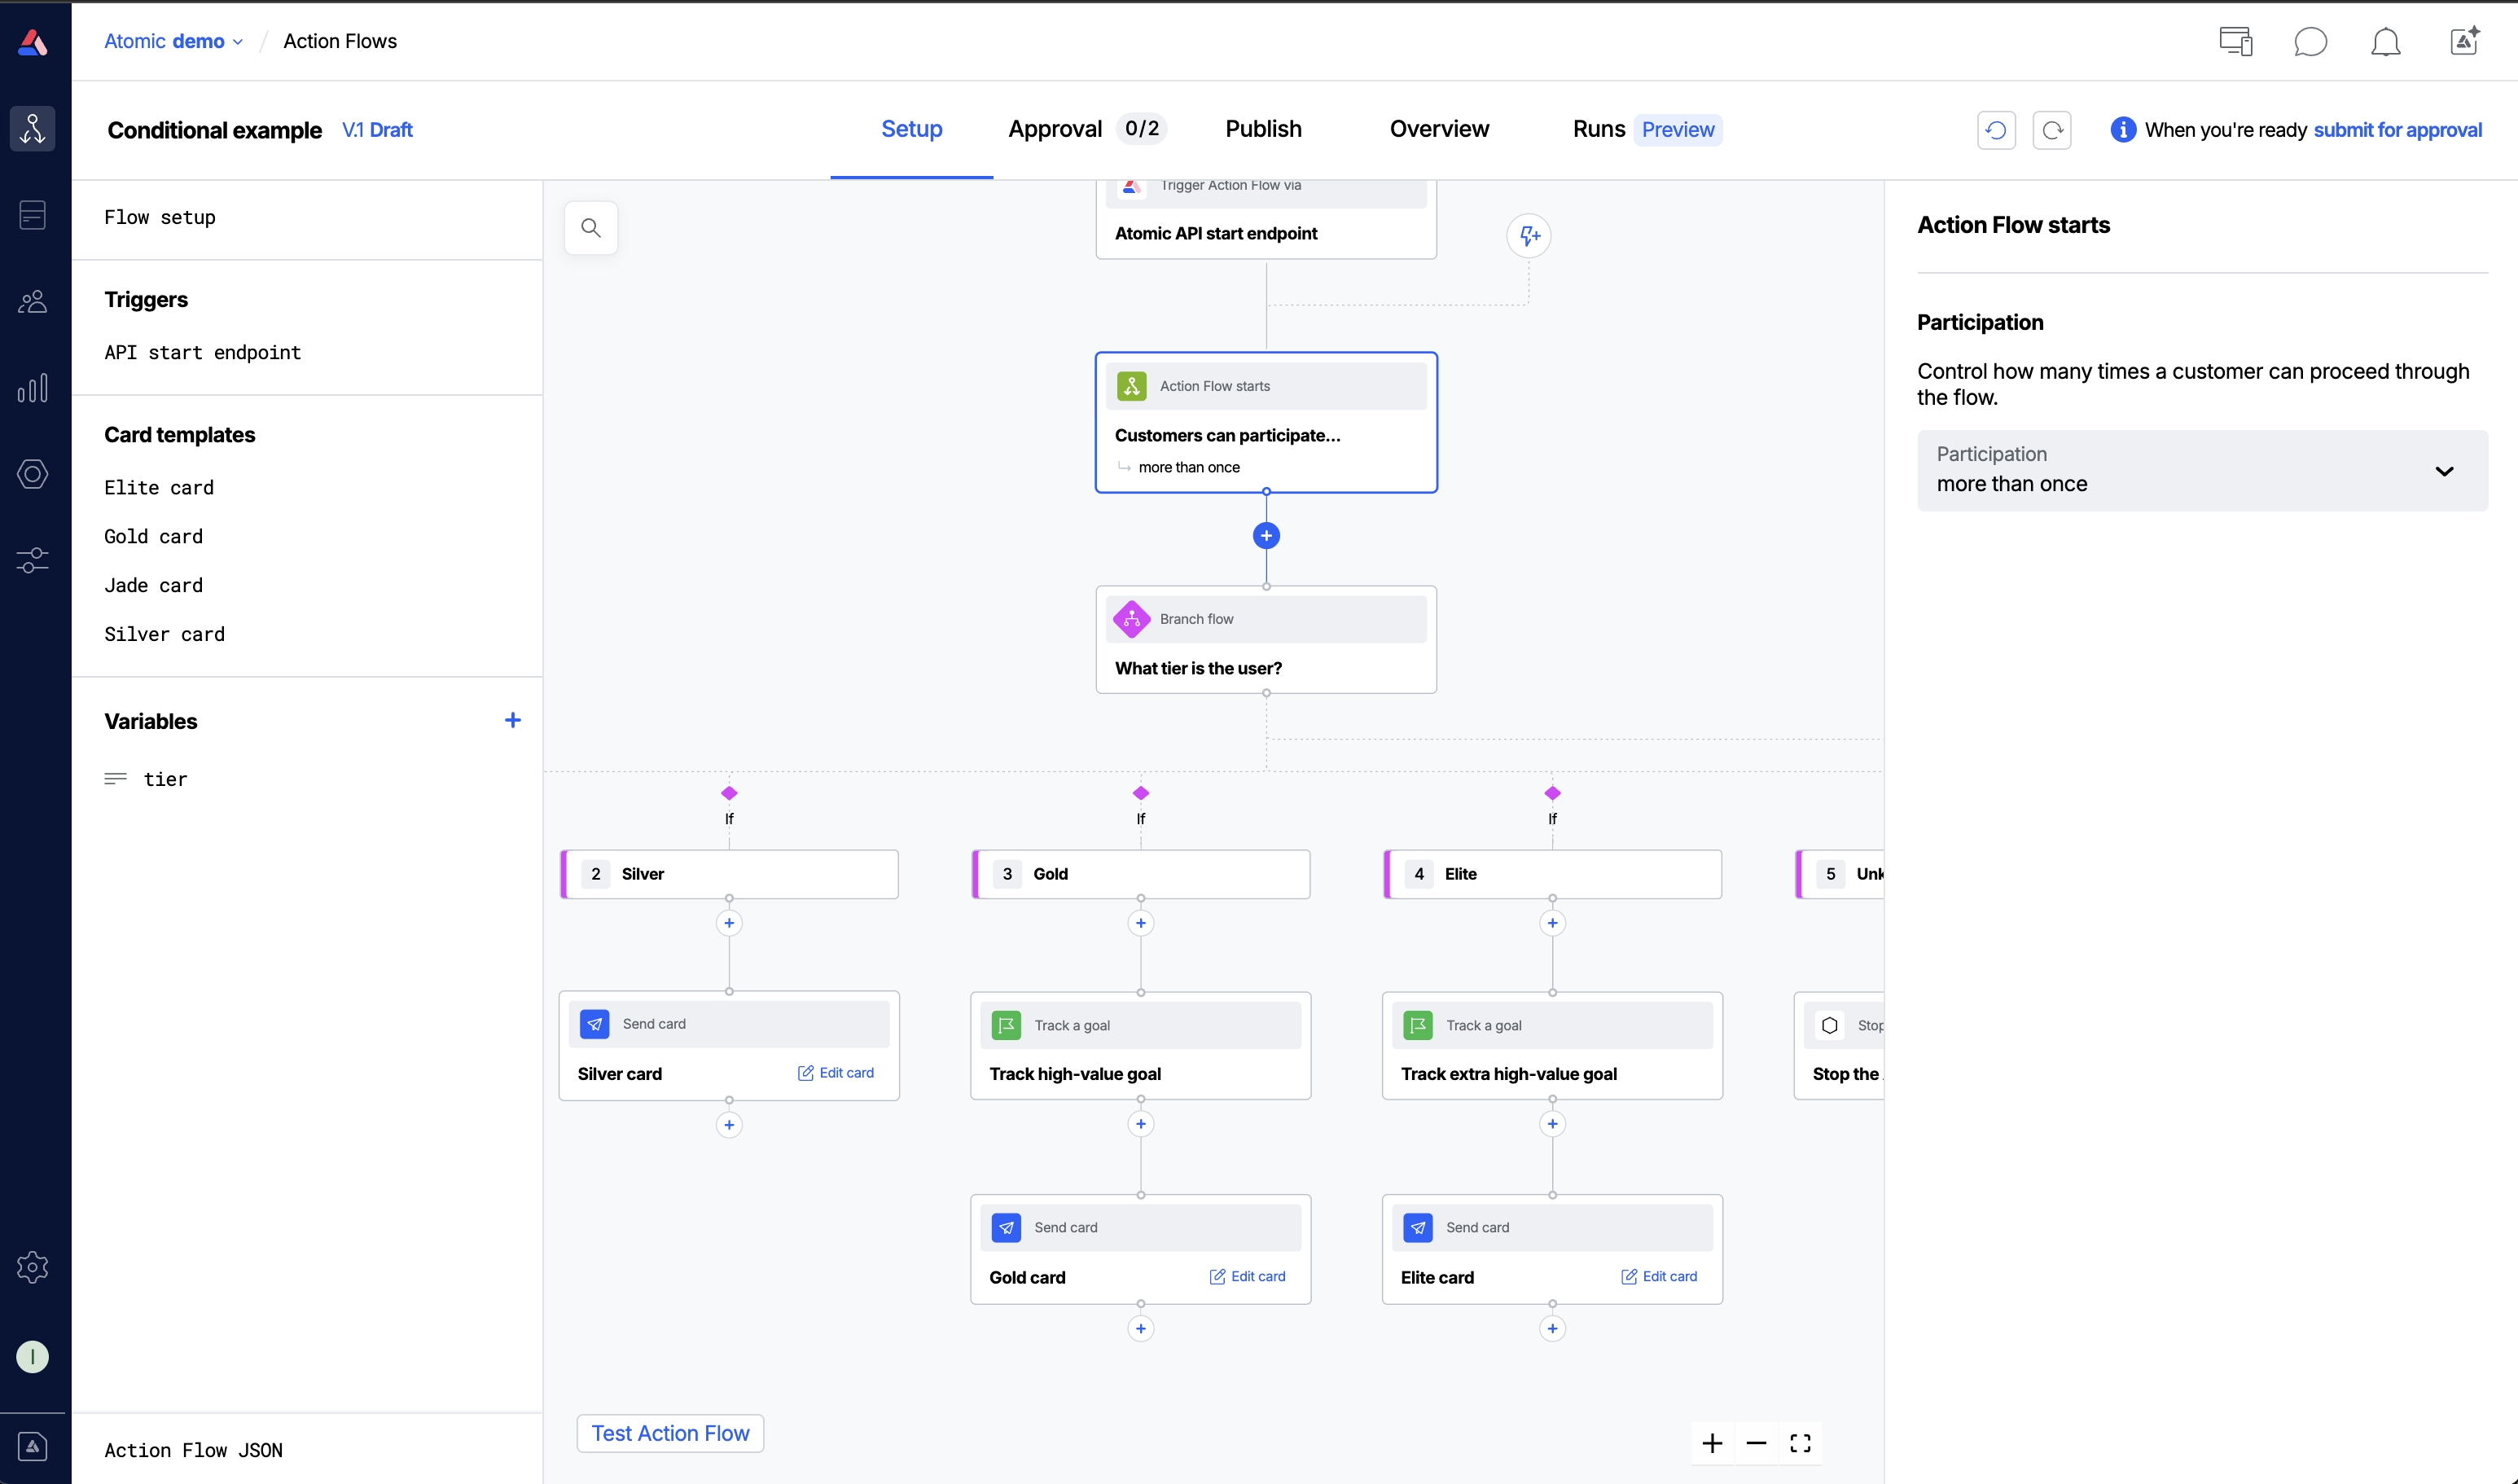Open the settings gear in sidebar
This screenshot has width=2518, height=1484.
tap(32, 1267)
